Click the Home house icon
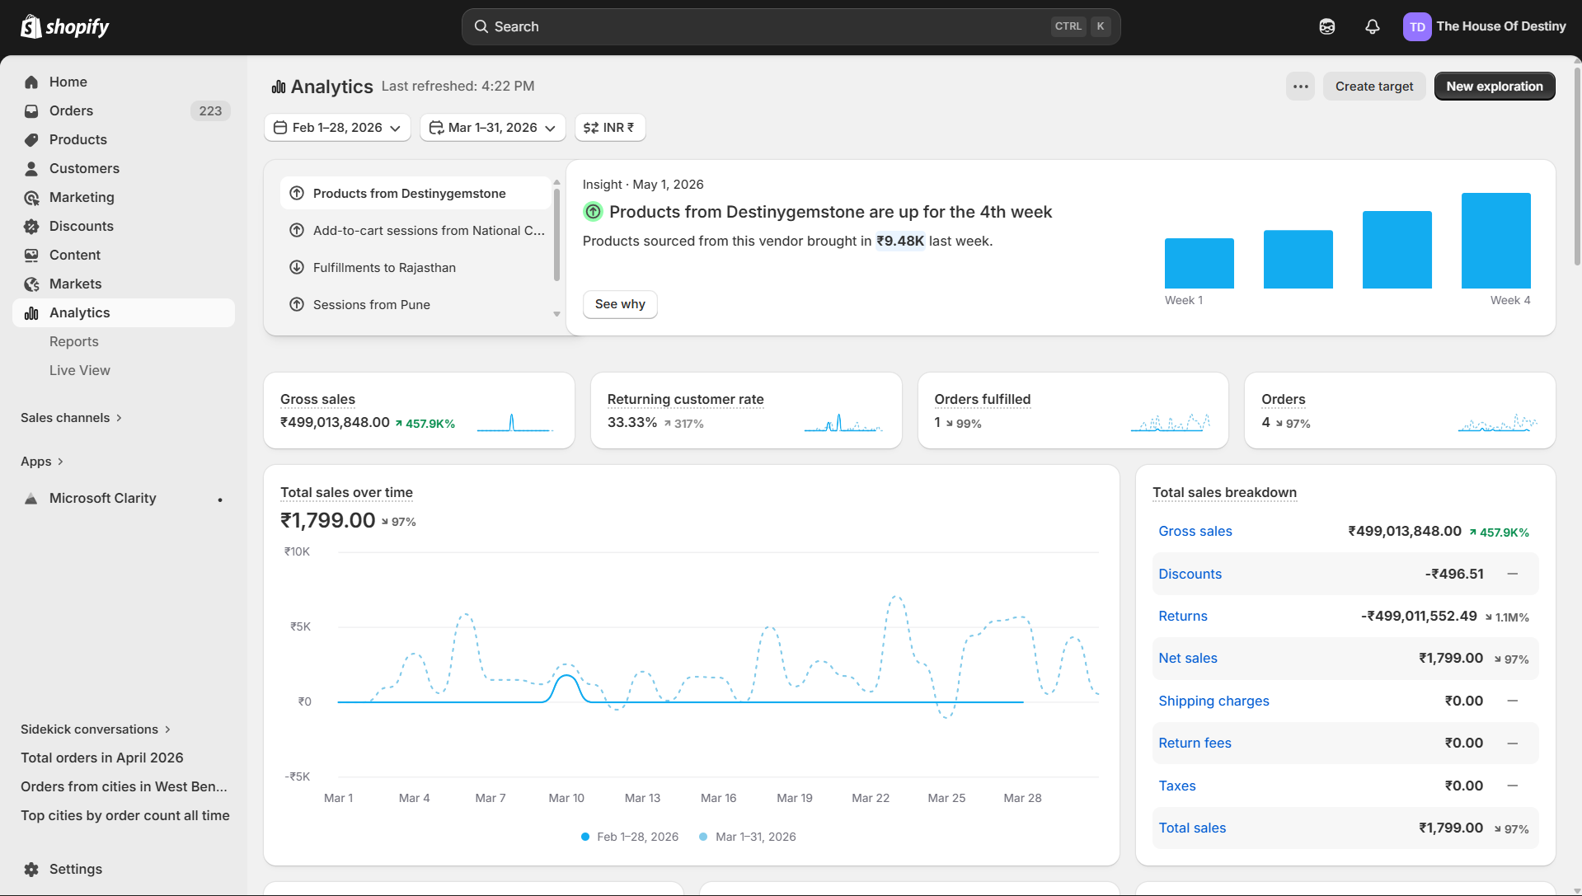1582x896 pixels. click(x=31, y=82)
